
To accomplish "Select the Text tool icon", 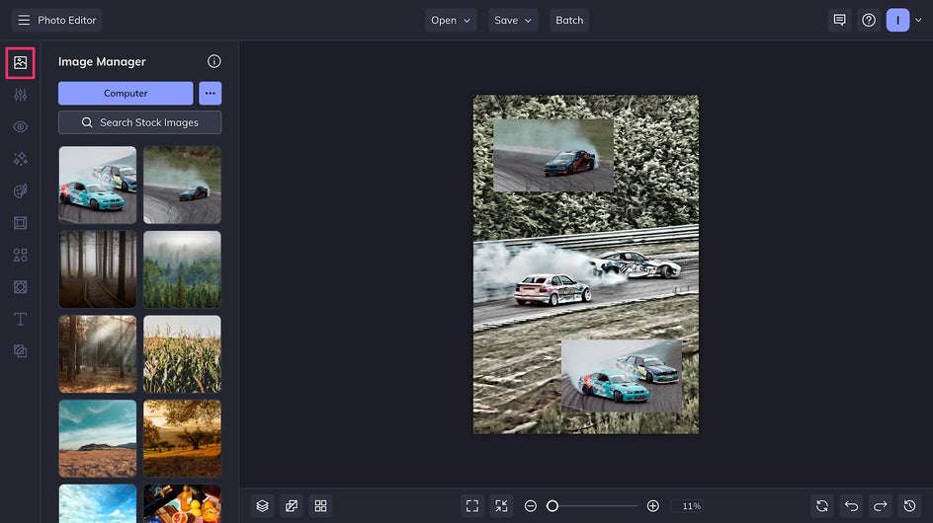I will [20, 319].
